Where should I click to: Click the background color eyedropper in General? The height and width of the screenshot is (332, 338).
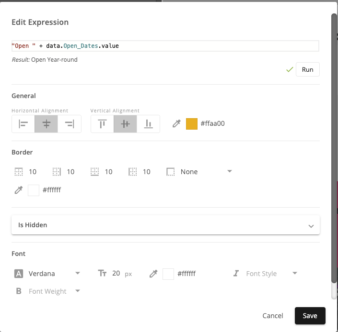coord(176,124)
